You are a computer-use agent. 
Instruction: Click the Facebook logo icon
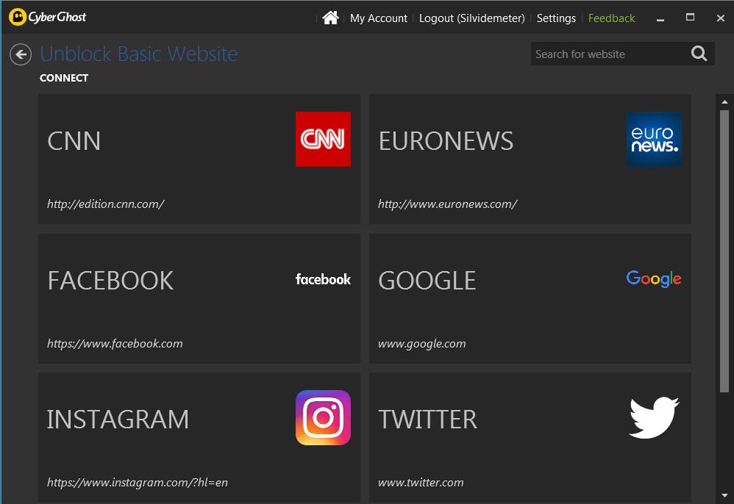(x=323, y=278)
